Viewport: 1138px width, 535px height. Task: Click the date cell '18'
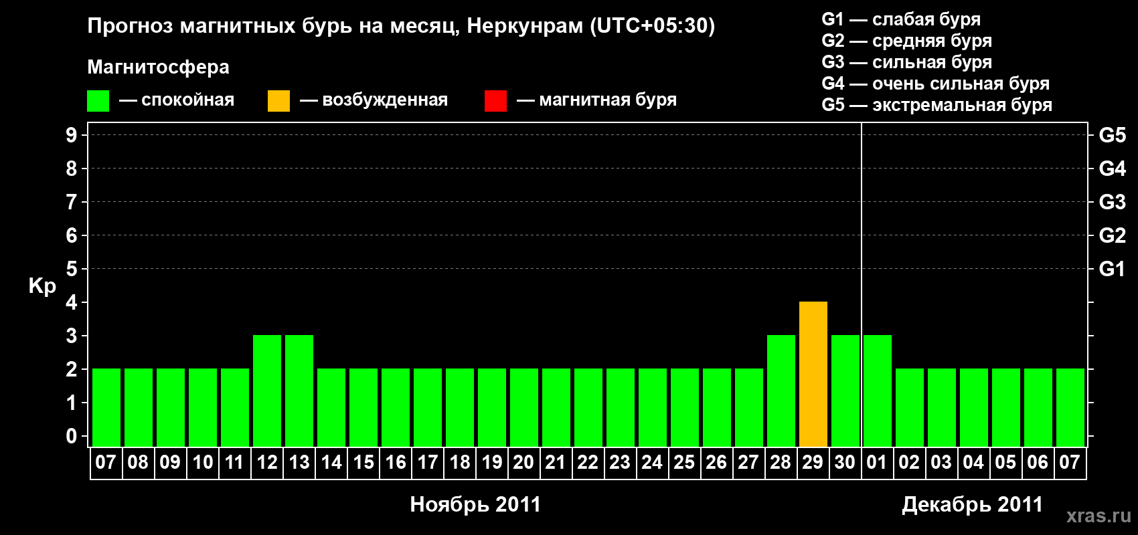[460, 463]
